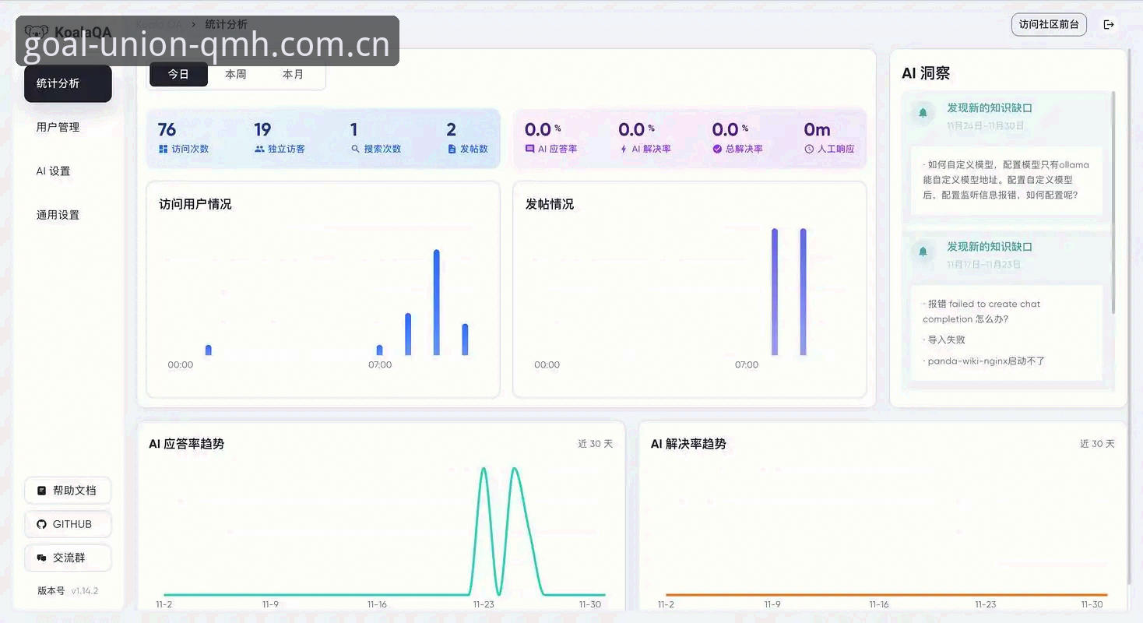Click the 搜索次数 magnifier icon

(x=355, y=149)
